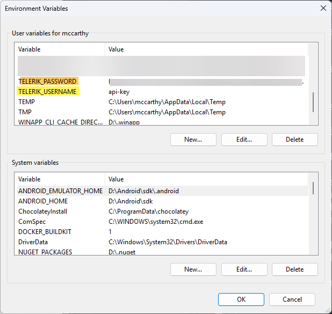The width and height of the screenshot is (332, 314).
Task: Select the TELERIK_USERNAME user variable
Action: pos(48,92)
